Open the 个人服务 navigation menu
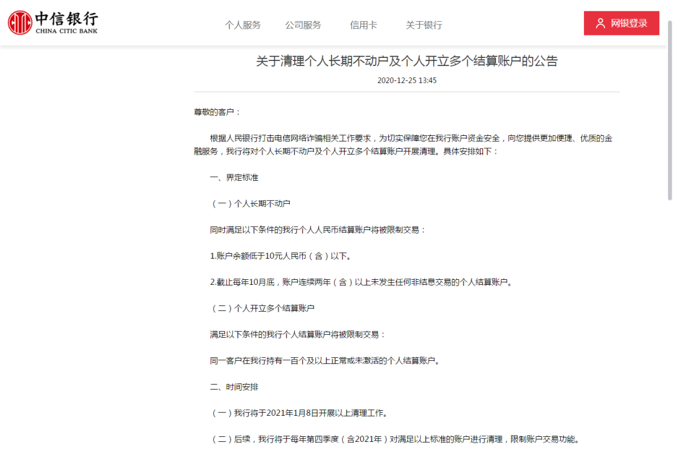The height and width of the screenshot is (460, 673). 242,25
